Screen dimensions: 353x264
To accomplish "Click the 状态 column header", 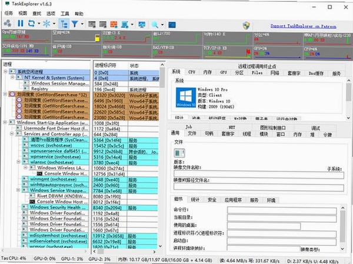I will [144, 65].
